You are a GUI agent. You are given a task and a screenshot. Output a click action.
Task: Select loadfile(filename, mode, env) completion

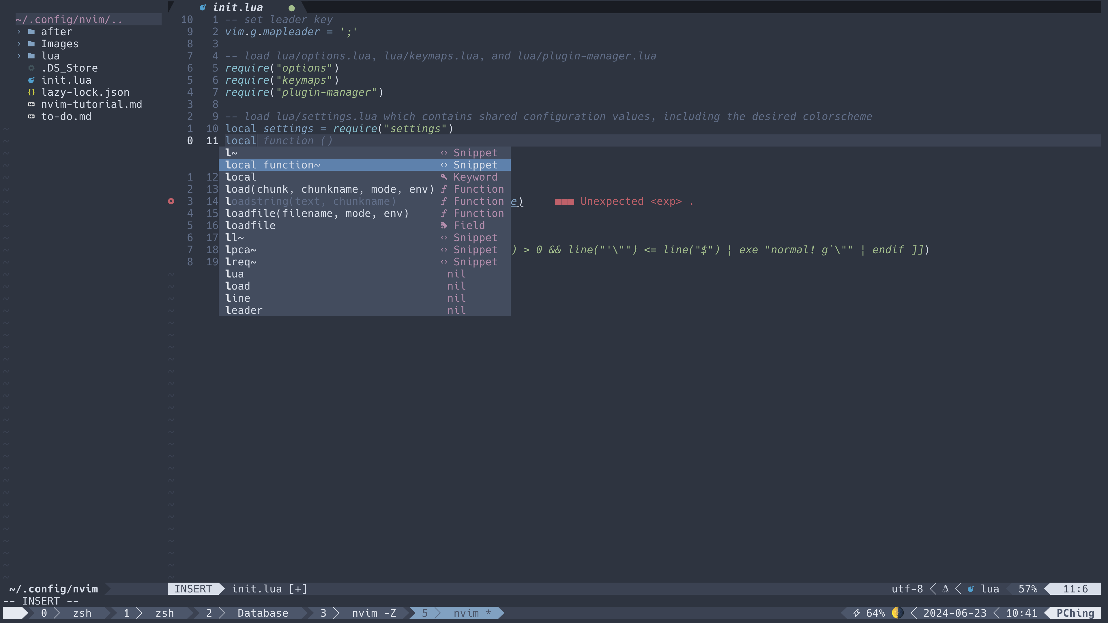coord(364,213)
